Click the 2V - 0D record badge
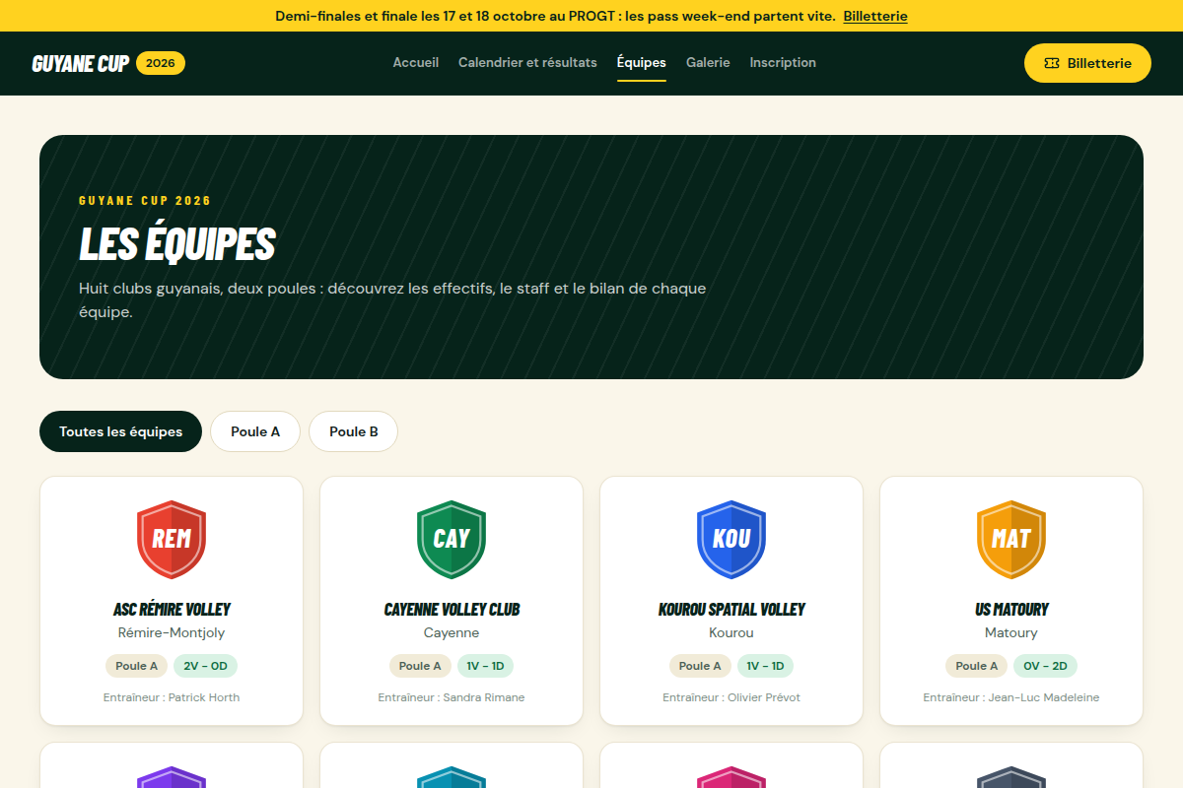 click(x=205, y=666)
